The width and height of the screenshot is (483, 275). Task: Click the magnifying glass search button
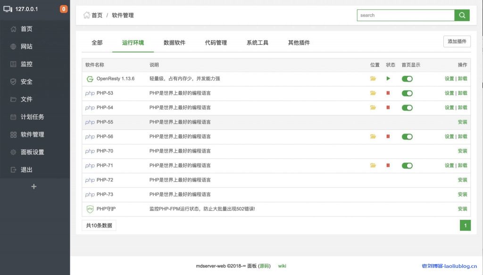462,15
